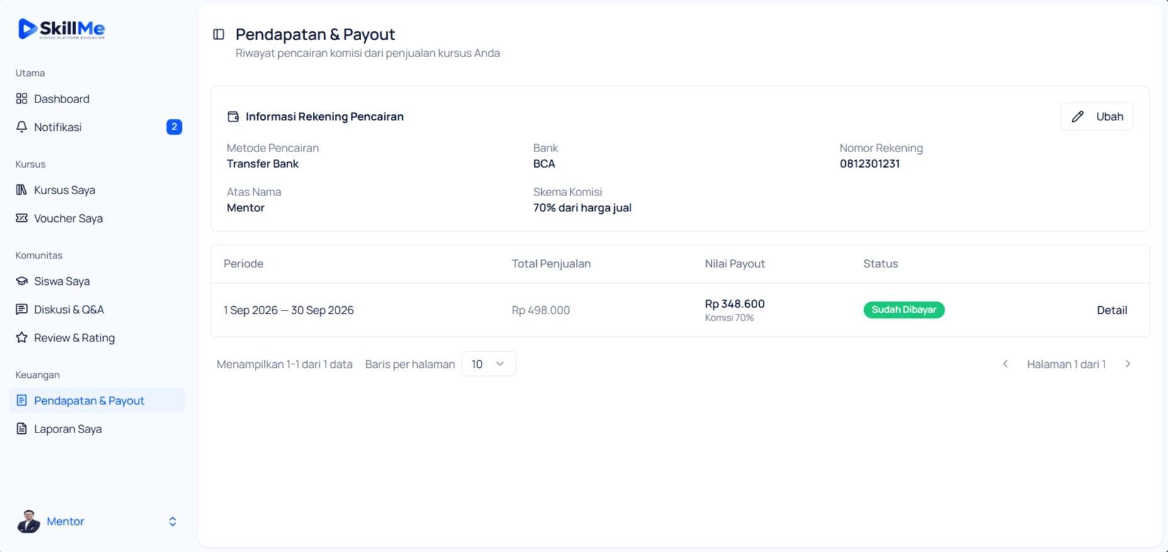Image resolution: width=1168 pixels, height=552 pixels.
Task: Click the Notifikasi bell icon
Action: 21,127
